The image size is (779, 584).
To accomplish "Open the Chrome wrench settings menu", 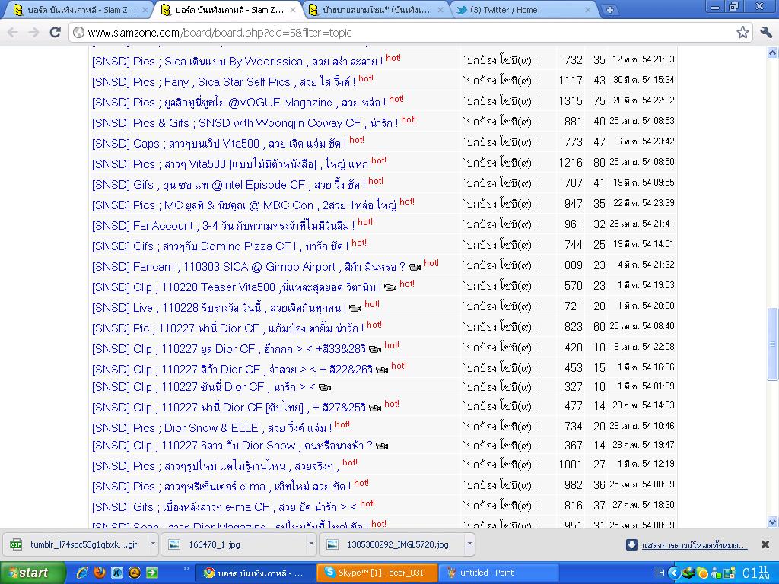I will (x=765, y=32).
